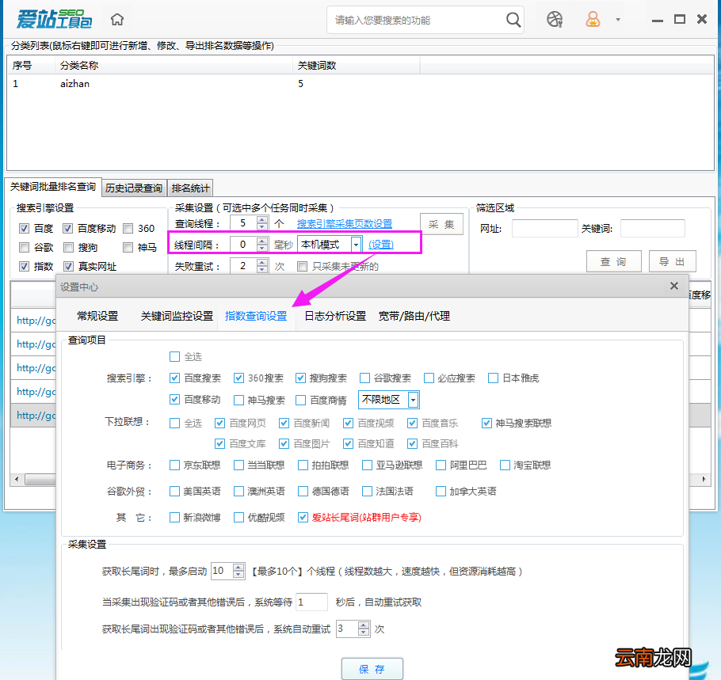
Task: Check 神马搜索 option
Action: click(x=238, y=401)
